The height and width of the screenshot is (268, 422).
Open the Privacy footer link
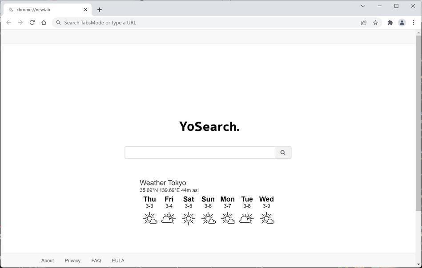(72, 260)
